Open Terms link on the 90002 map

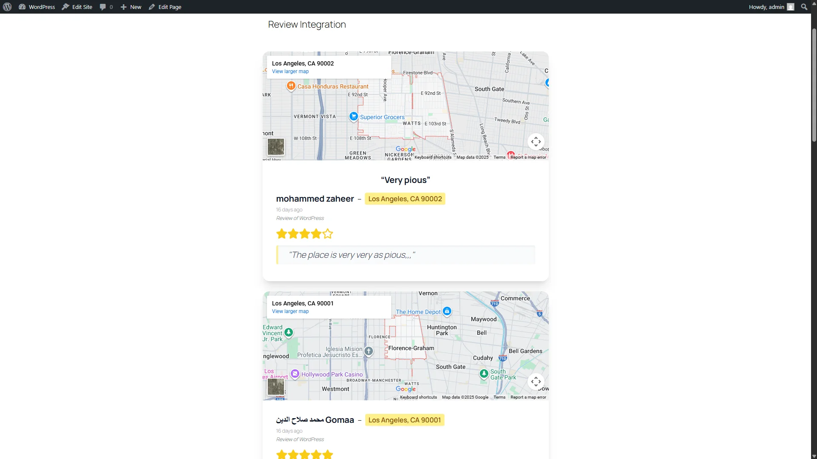[499, 157]
